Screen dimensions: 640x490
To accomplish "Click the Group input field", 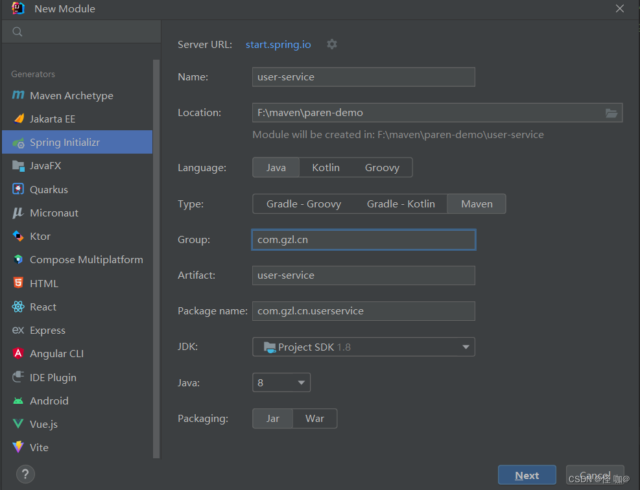I will [364, 240].
